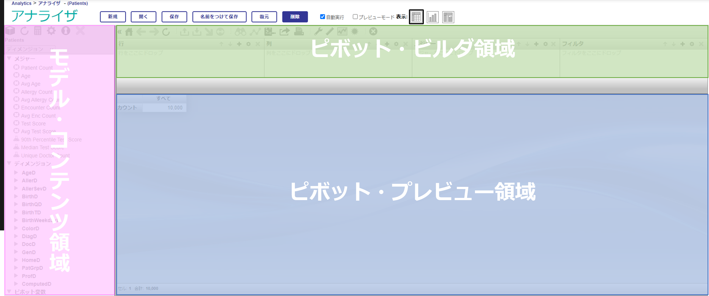Click the Analytics breadcrumb link
This screenshot has width=709, height=296.
click(21, 3)
